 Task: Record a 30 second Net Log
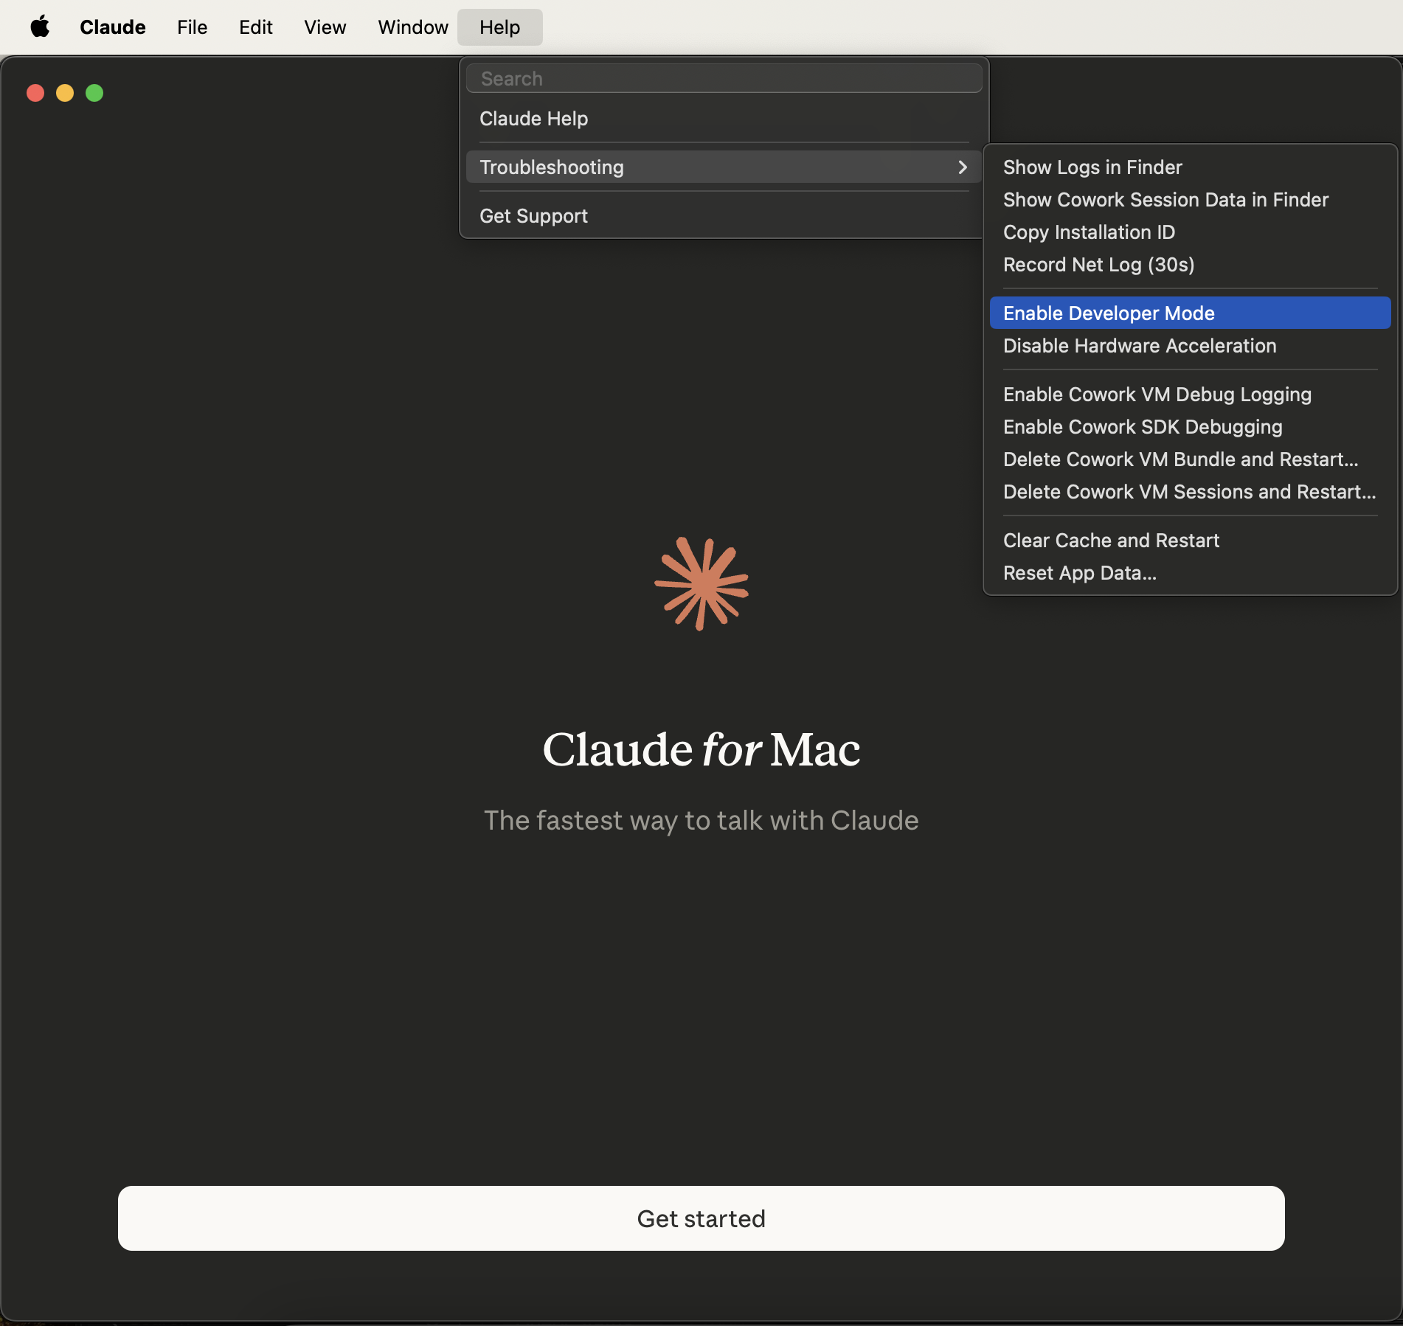pos(1098,265)
